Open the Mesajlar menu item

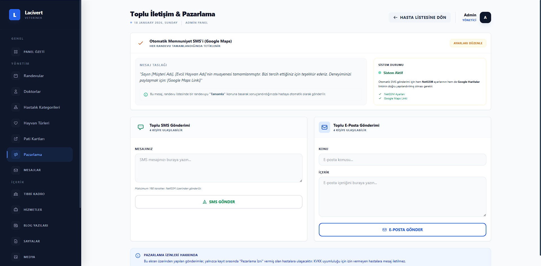32,170
